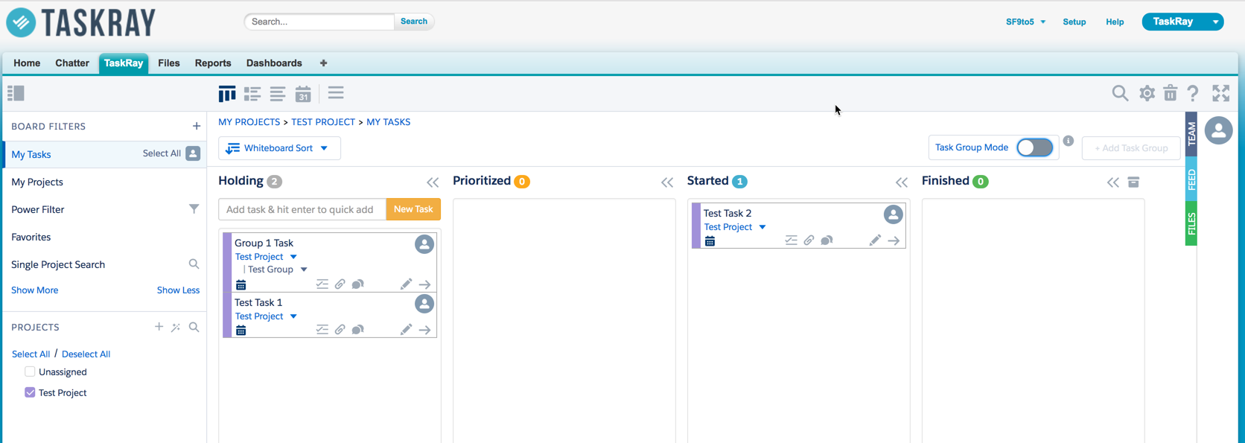Collapse the Started column

click(902, 182)
